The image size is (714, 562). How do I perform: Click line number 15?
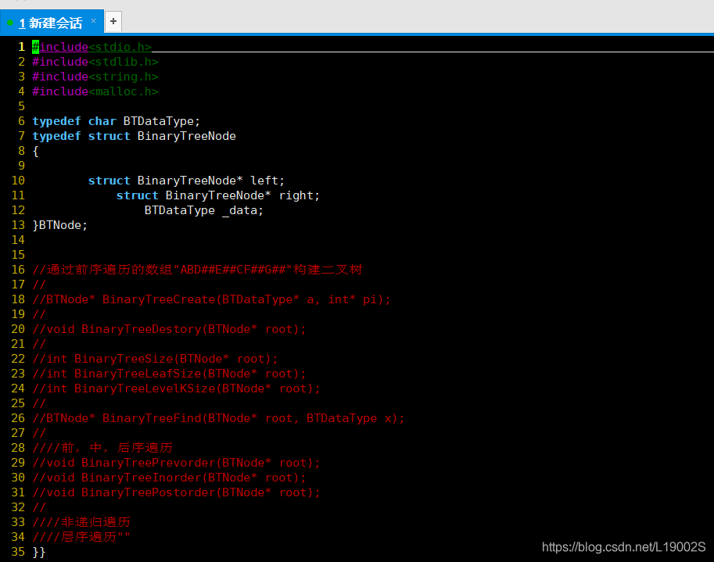point(18,255)
